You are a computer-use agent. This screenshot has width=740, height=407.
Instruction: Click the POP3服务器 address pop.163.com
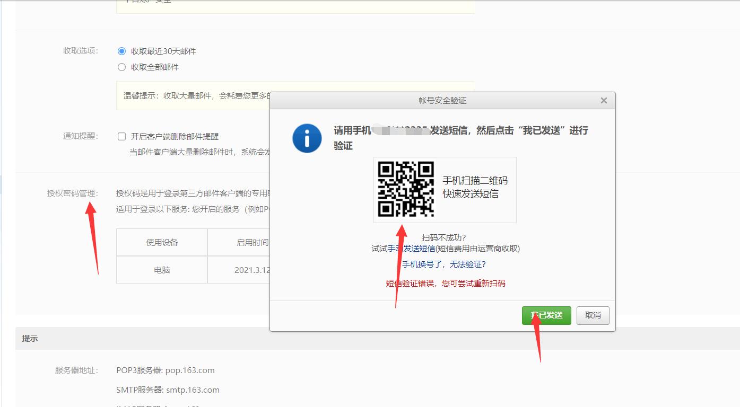(x=166, y=370)
